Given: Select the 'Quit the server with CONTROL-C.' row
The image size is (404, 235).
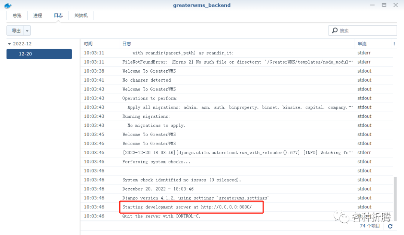Looking at the screenshot, I should pyautogui.click(x=237, y=216).
